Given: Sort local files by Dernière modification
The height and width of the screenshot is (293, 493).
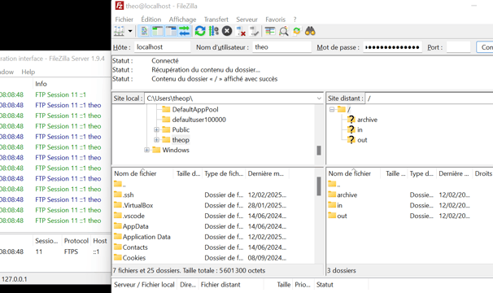Looking at the screenshot, I should coord(268,173).
